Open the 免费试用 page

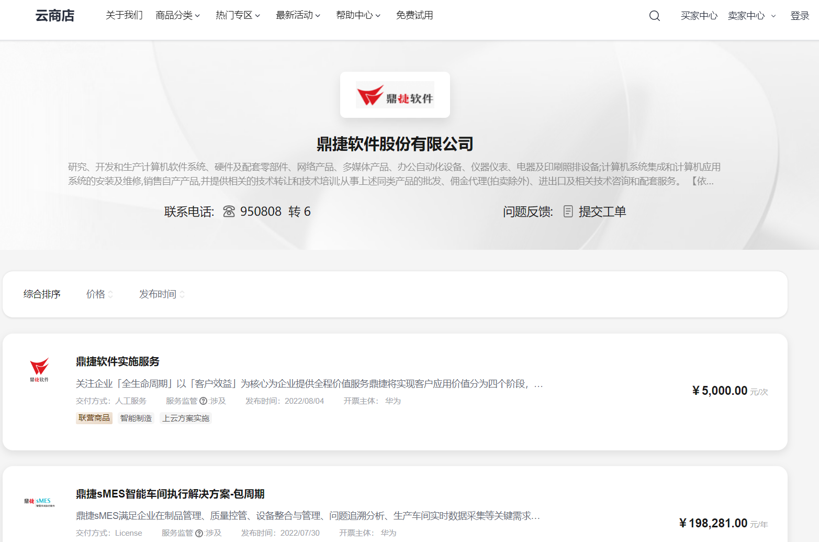click(x=414, y=15)
